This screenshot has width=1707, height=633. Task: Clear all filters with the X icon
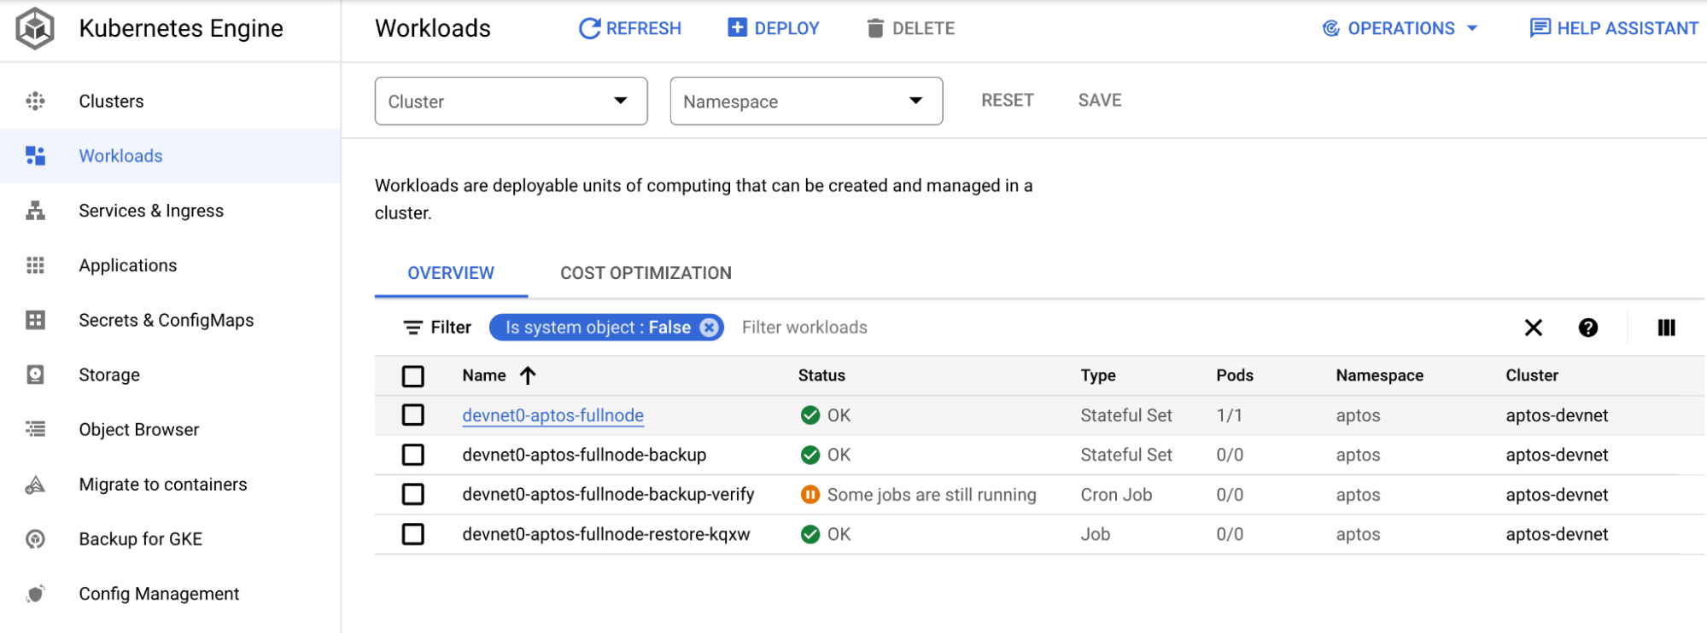(1533, 328)
